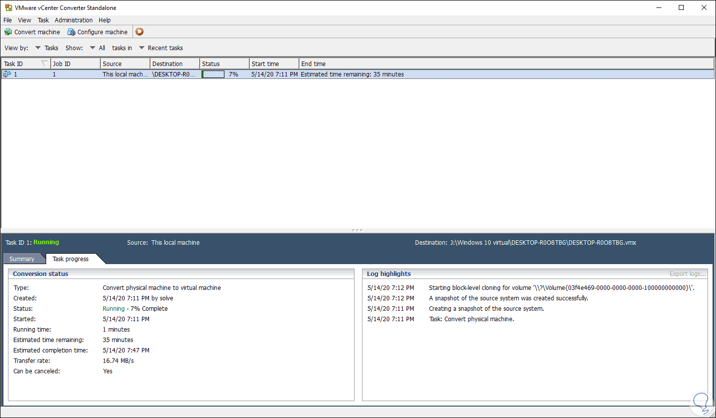Expand the View by Tasks dropdown
Viewport: 716px width, 418px height.
point(47,48)
